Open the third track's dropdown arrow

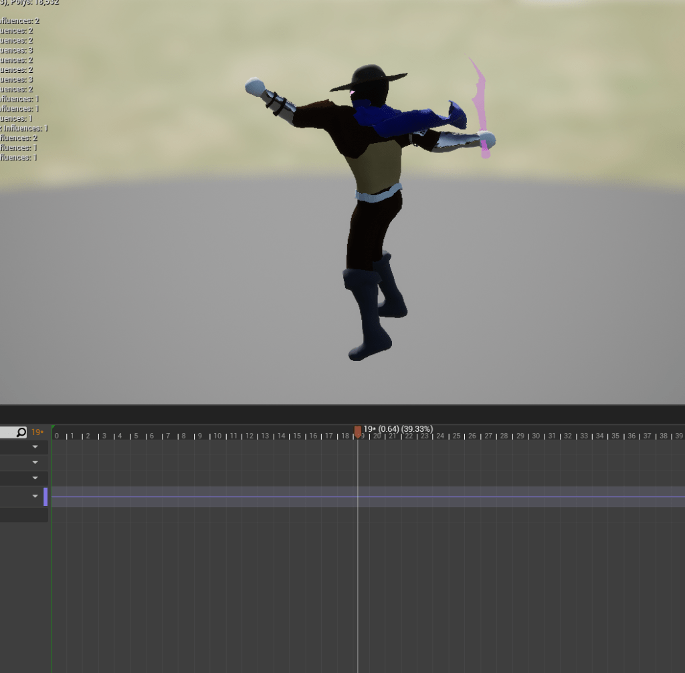(35, 479)
